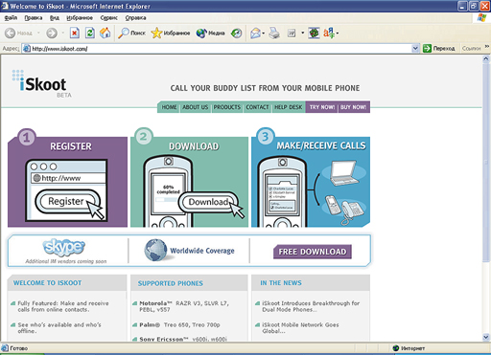491x355 pixels.
Task: Click the vertical scrollbar thumb
Action: point(486,163)
